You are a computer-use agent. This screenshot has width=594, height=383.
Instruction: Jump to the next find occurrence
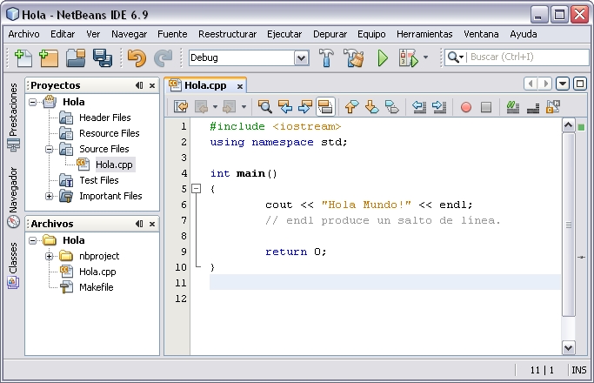pos(305,106)
